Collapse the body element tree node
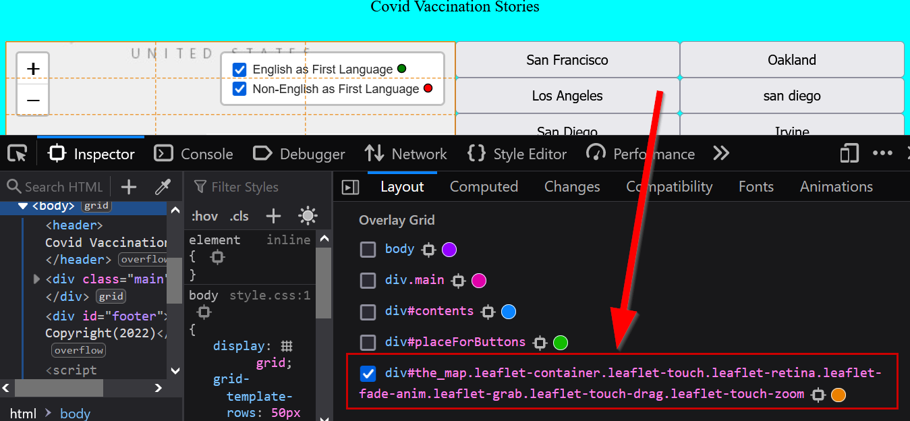 [23, 206]
